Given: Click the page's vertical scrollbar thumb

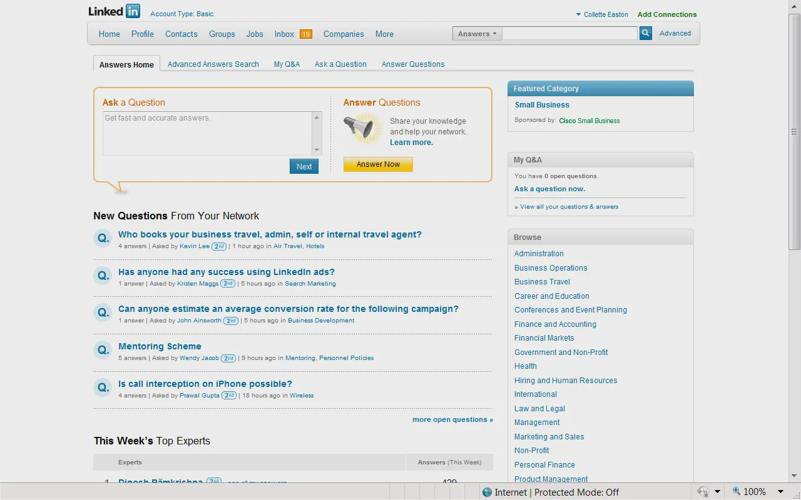Looking at the screenshot, I should pyautogui.click(x=794, y=131).
